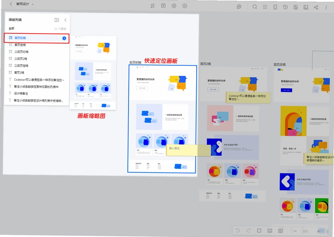This screenshot has width=334, height=237.
Task: Open the list view icon in toolbar
Action: coord(265,7)
